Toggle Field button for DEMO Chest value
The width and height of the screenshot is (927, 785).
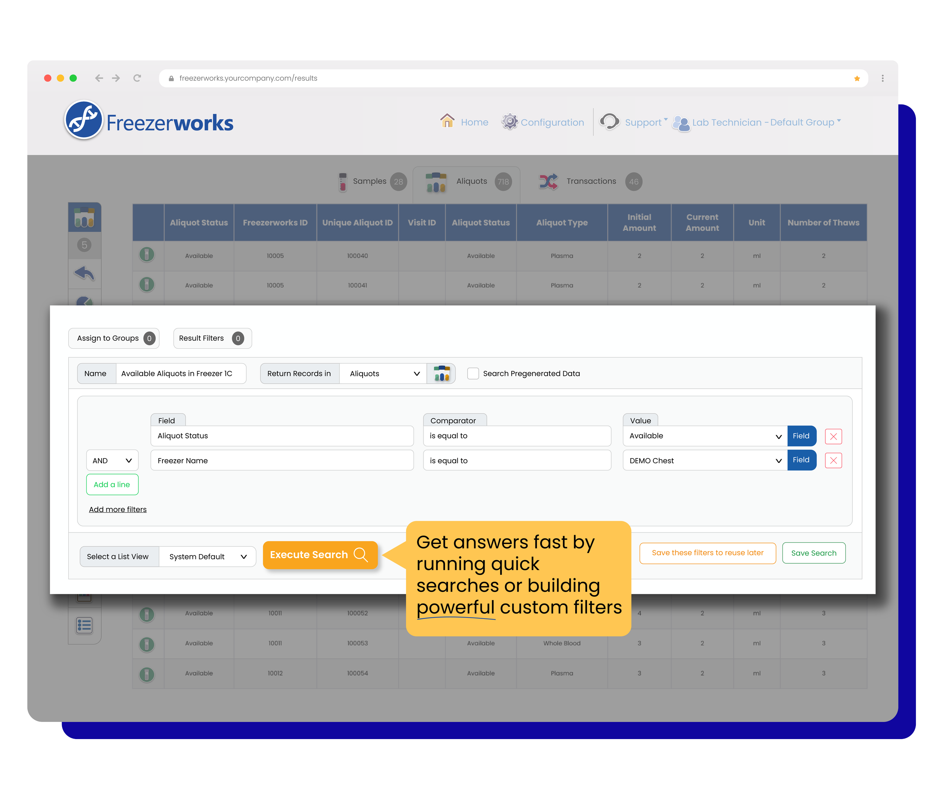click(x=801, y=460)
